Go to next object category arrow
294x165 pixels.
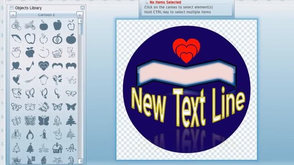(79, 15)
